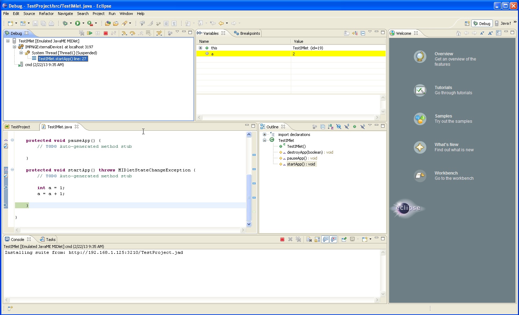
Task: Open the Run button dropdown arrow
Action: click(83, 23)
